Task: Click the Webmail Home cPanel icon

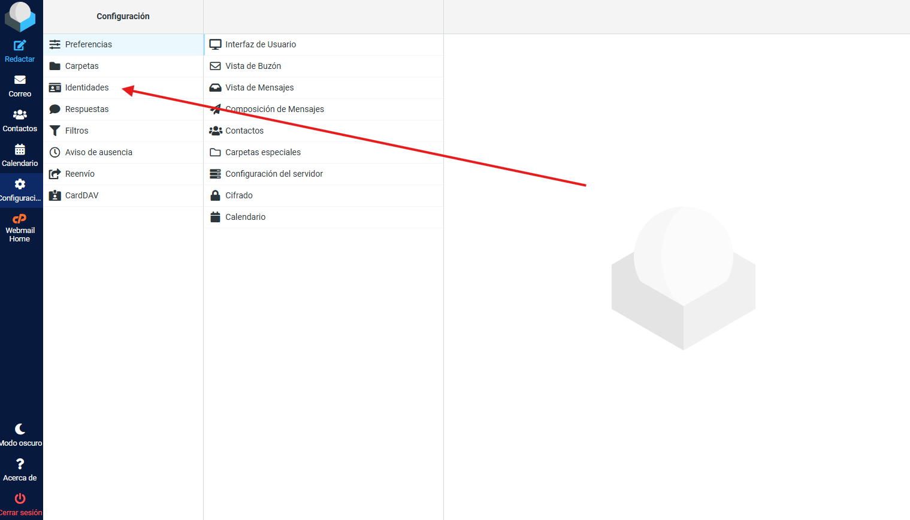Action: [x=20, y=219]
